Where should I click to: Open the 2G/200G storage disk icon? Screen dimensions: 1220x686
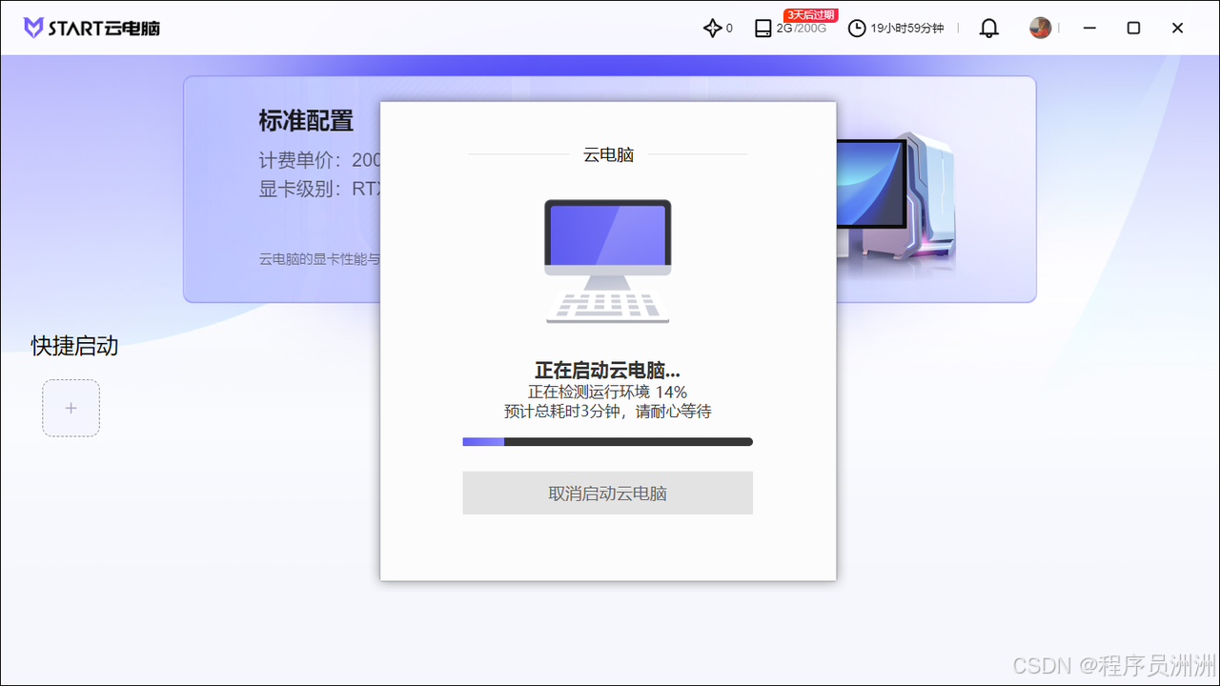(x=762, y=29)
